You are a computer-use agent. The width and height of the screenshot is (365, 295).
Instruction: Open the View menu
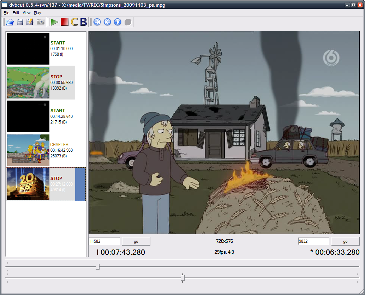click(x=26, y=13)
